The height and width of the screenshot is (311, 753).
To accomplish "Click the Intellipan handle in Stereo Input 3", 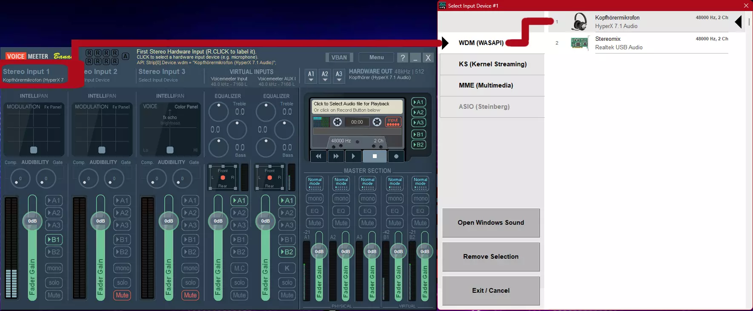I will [x=170, y=150].
